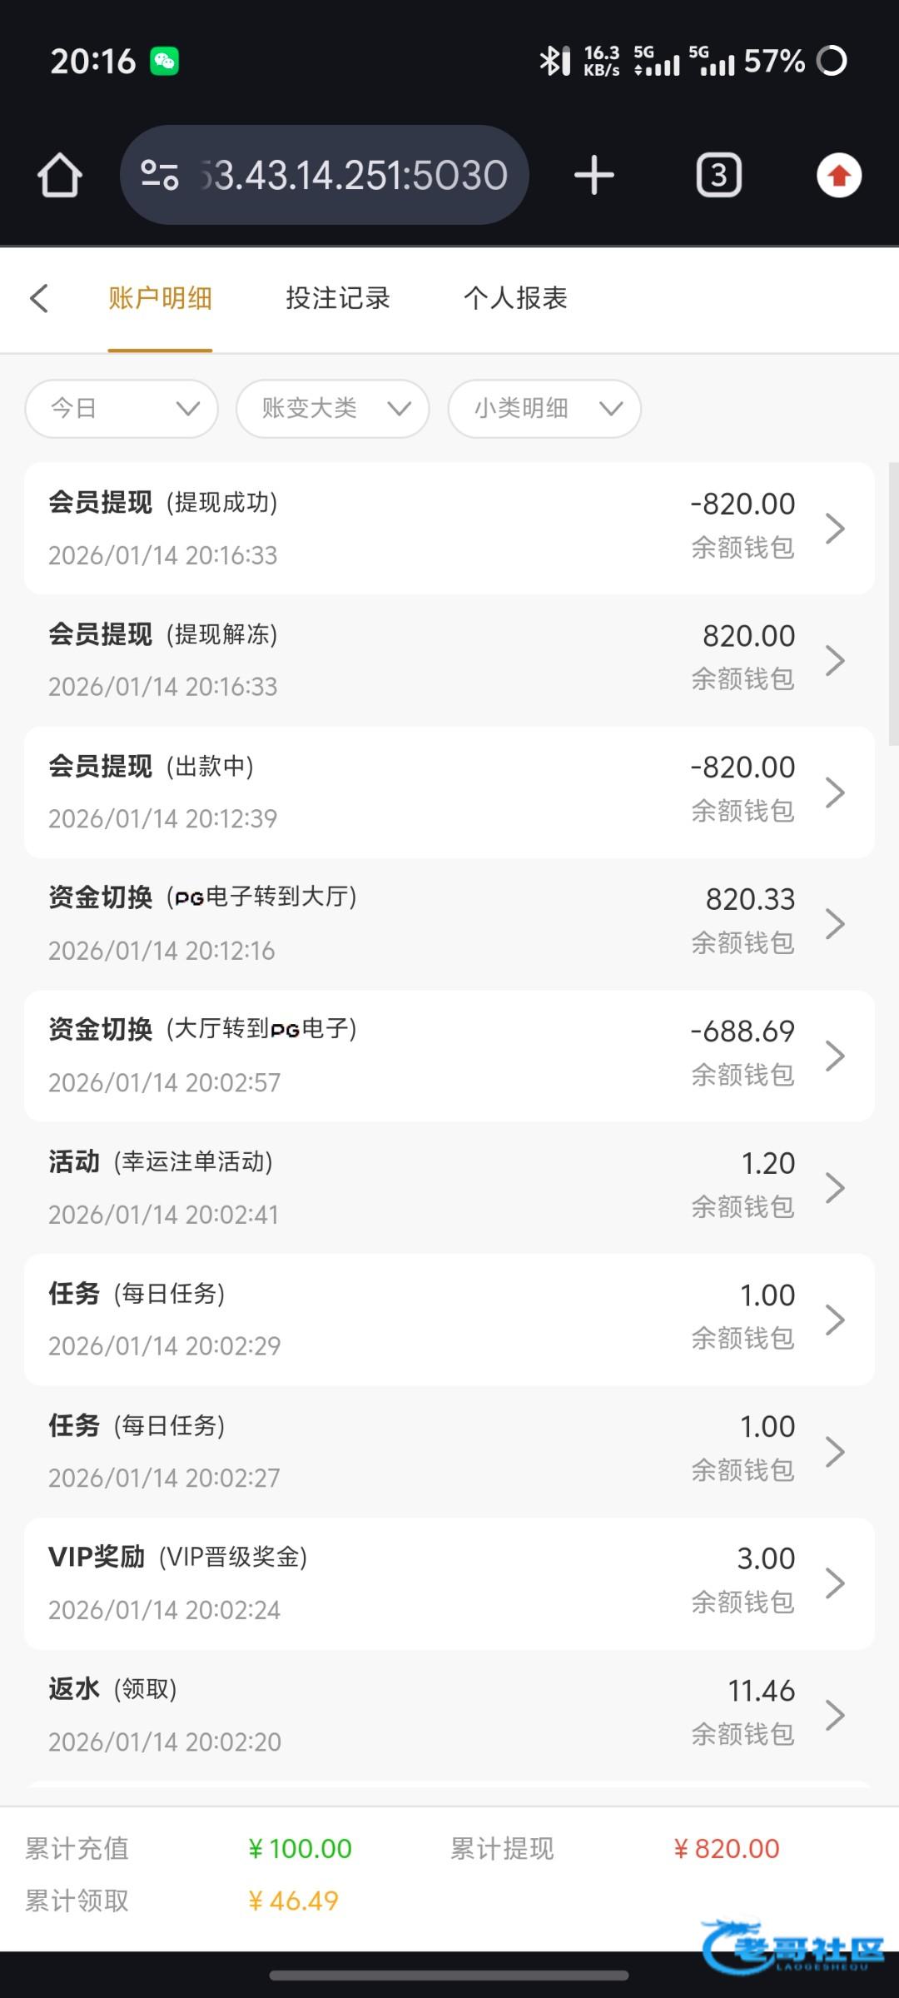Open the 出款中 withdrawal record

click(x=449, y=792)
